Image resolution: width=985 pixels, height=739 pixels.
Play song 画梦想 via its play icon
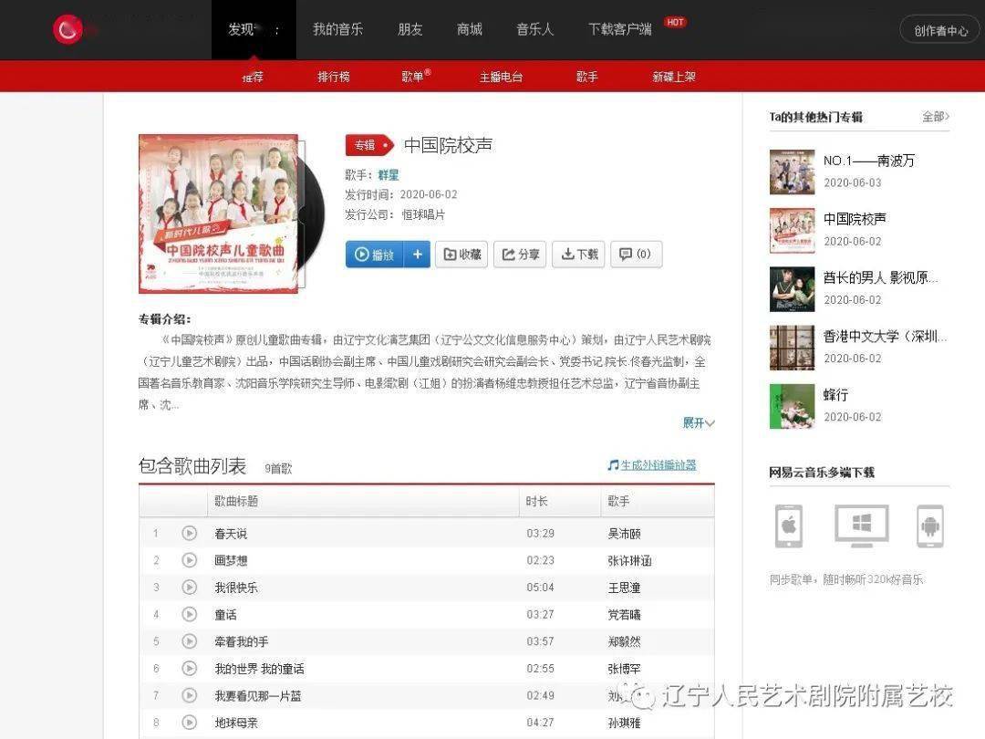189,560
